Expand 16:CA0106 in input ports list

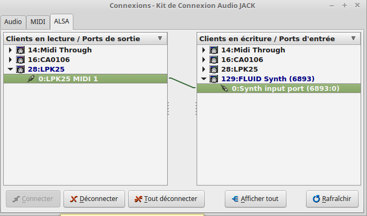coord(204,59)
